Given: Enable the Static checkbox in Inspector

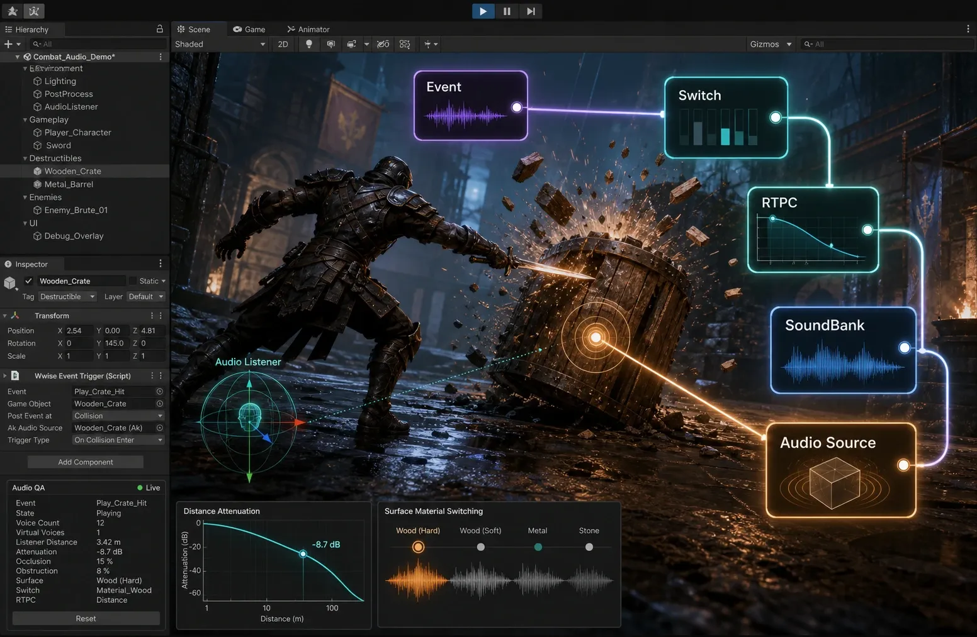Looking at the screenshot, I should point(132,281).
